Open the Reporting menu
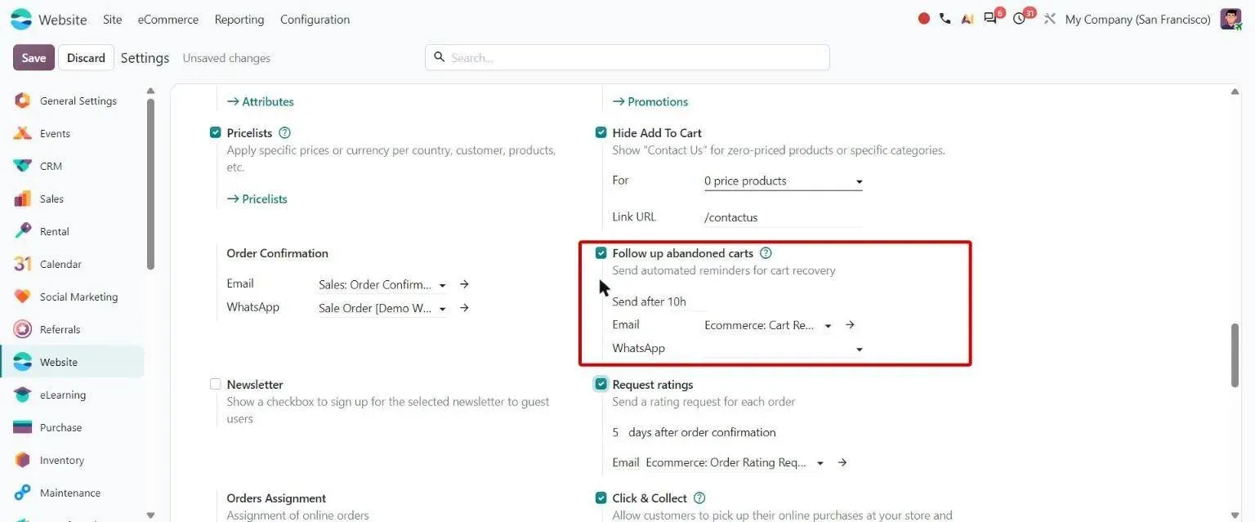 click(239, 19)
